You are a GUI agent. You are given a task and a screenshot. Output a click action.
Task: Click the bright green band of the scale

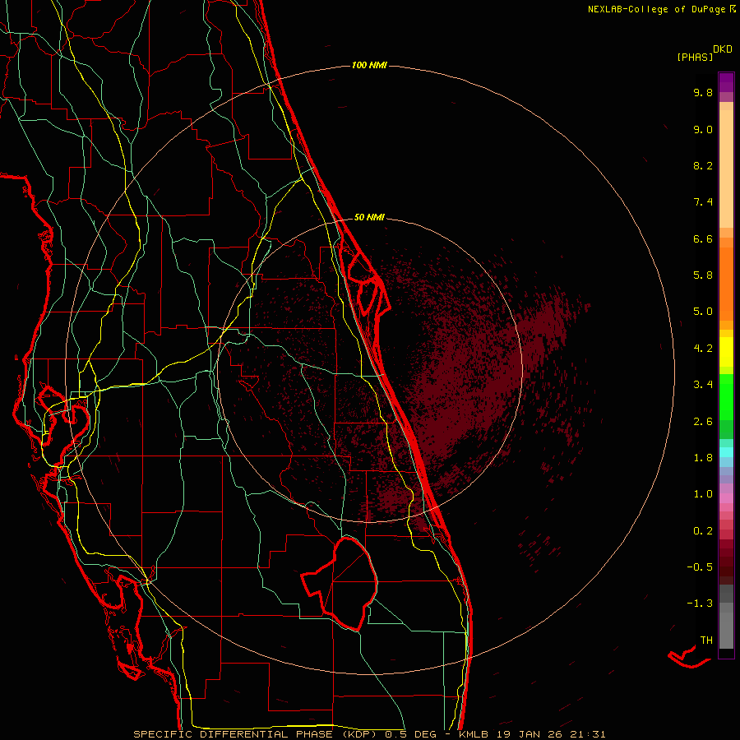(726, 397)
